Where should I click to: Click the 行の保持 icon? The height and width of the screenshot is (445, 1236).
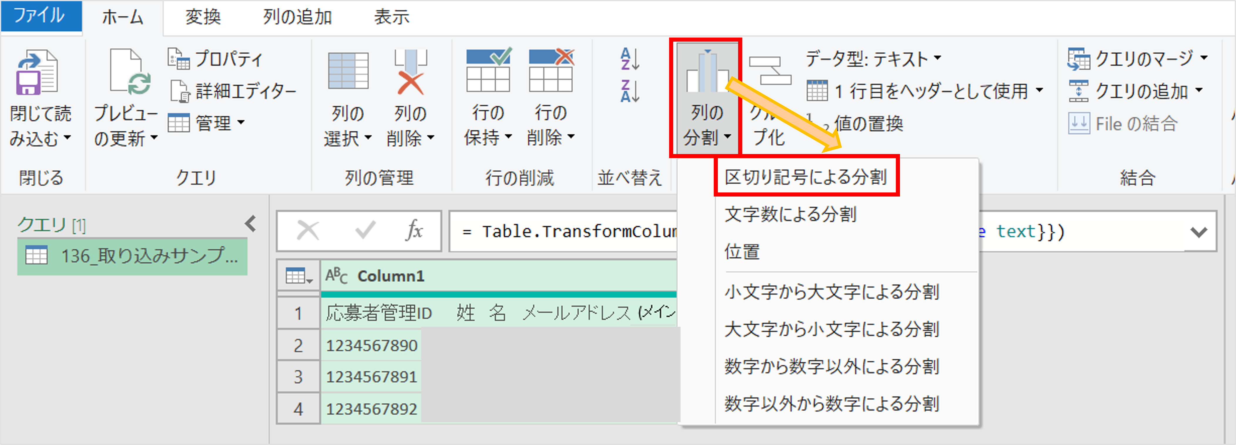(489, 70)
